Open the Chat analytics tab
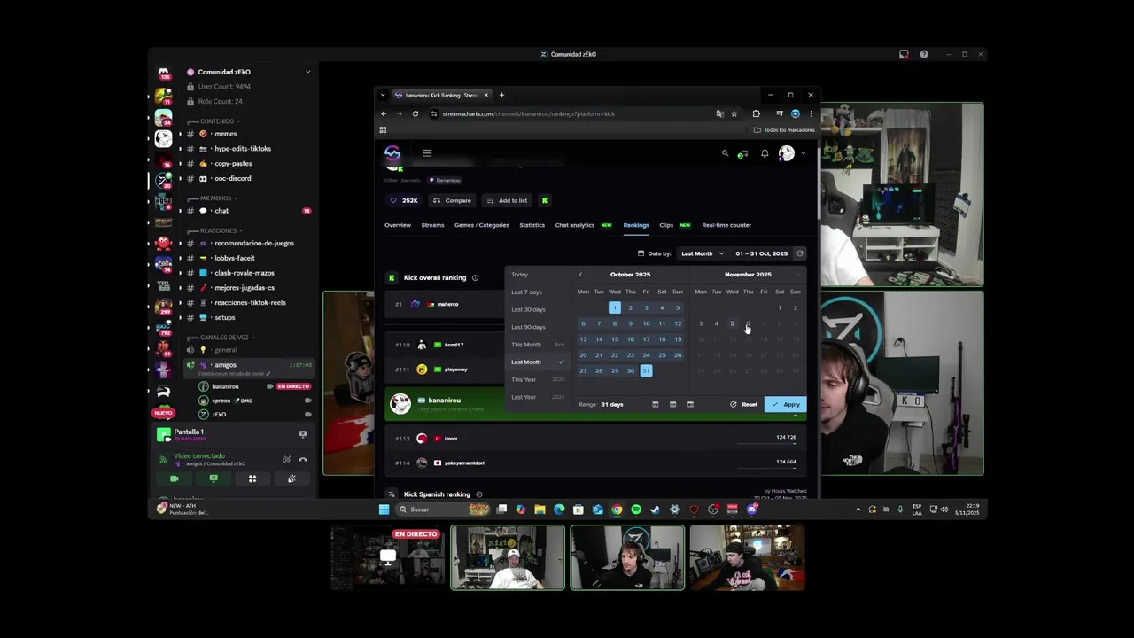The image size is (1134, 638). point(575,225)
